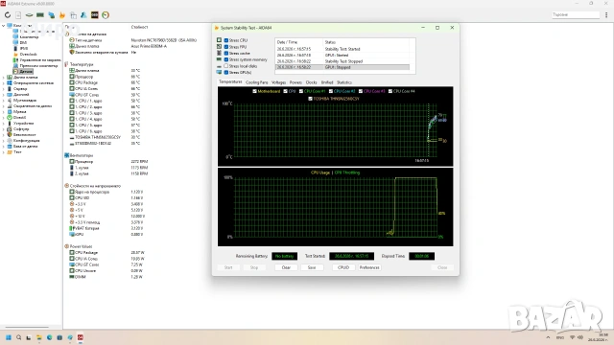Click the AIDA64 red taskbar icon

coord(80,337)
